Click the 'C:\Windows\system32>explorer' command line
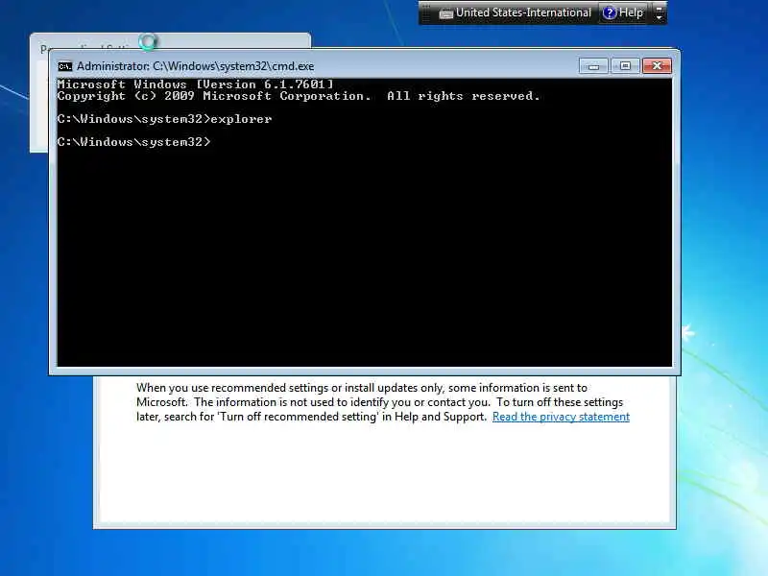The image size is (768, 576). coord(164,119)
